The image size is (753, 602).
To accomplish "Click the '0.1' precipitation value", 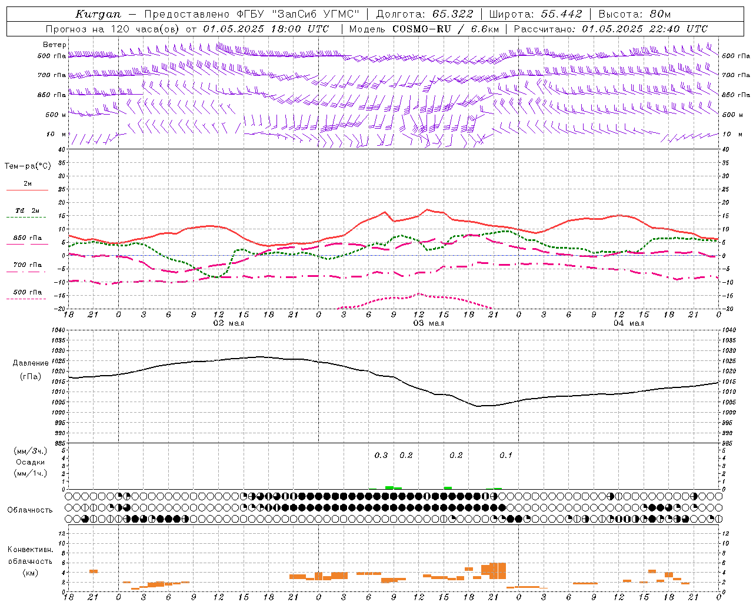I will pos(506,455).
